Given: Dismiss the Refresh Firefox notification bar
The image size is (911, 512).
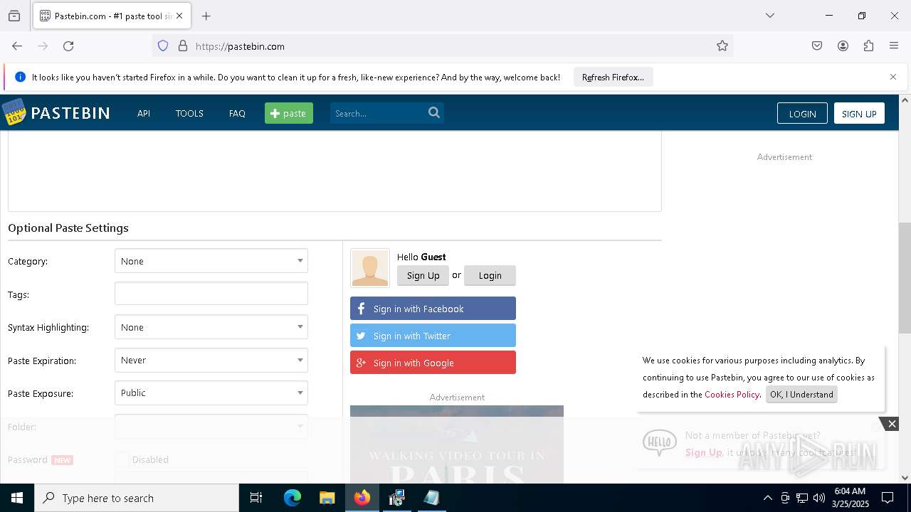Looking at the screenshot, I should [893, 77].
